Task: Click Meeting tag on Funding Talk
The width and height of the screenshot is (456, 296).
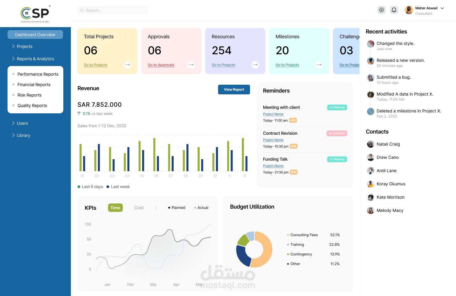Action: click(337, 159)
